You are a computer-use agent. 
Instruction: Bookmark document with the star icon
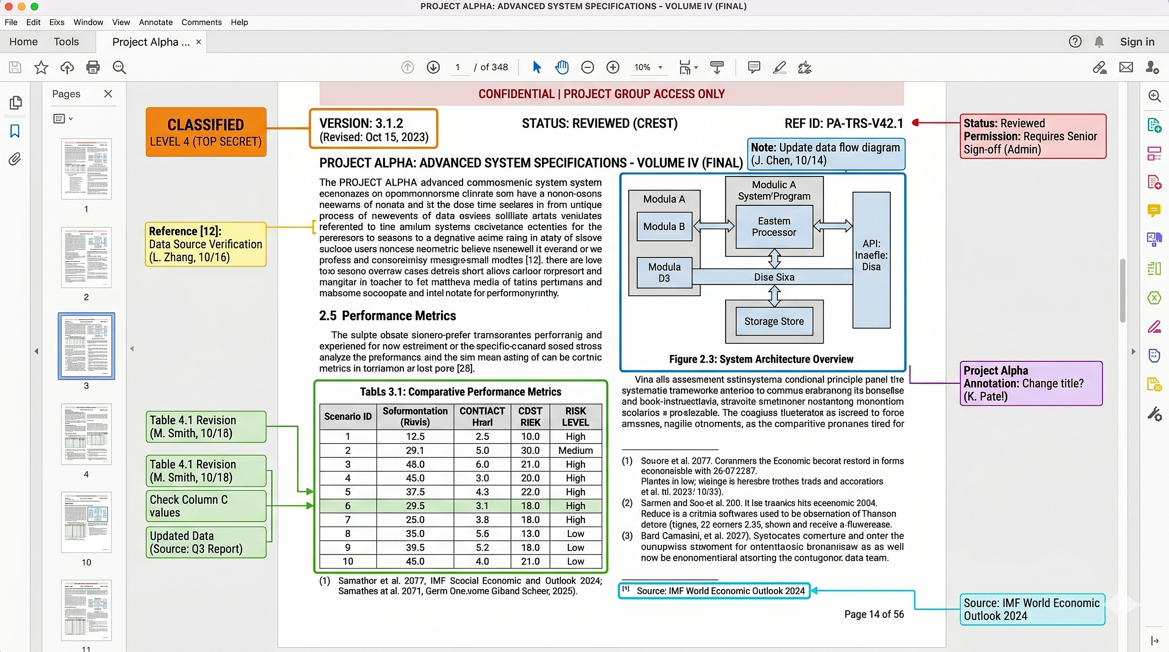41,67
